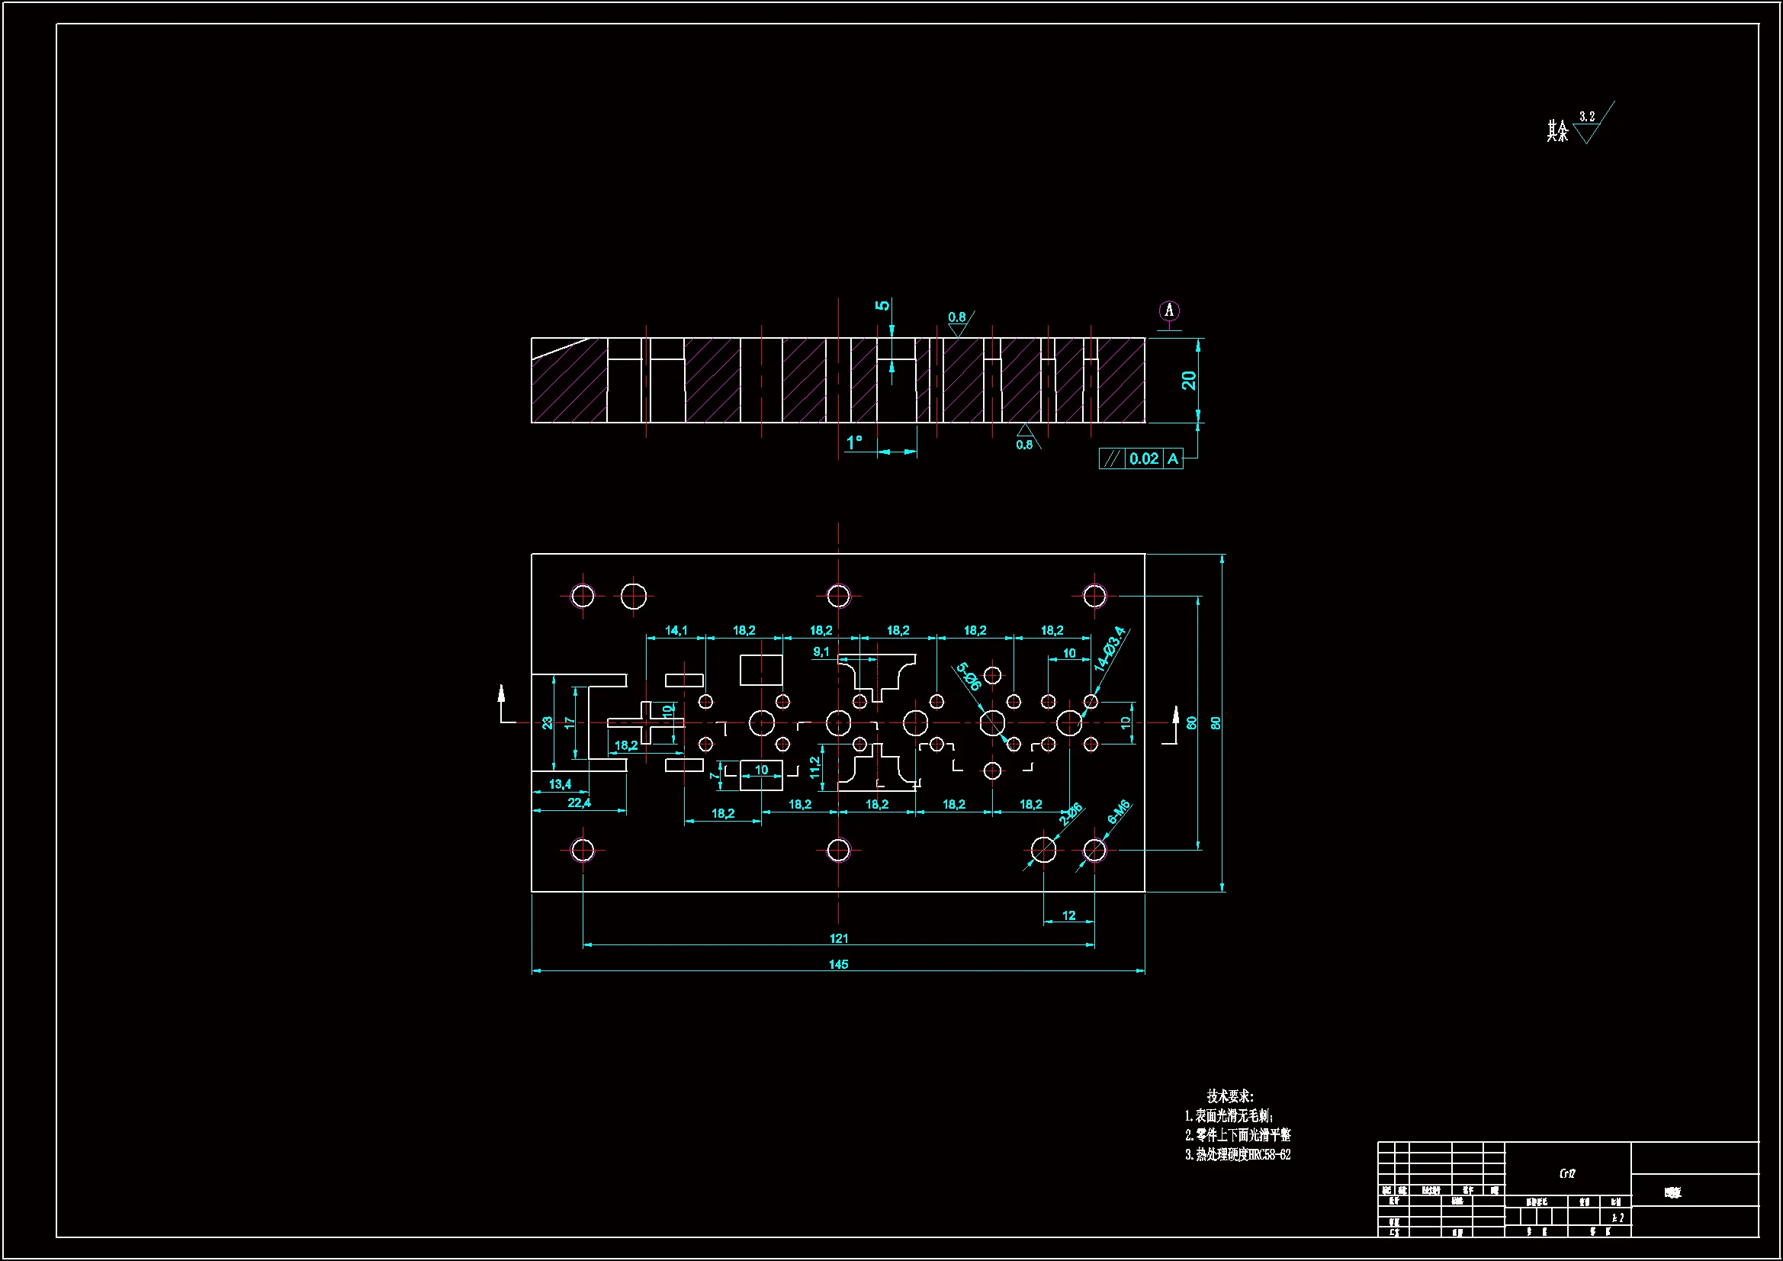The height and width of the screenshot is (1261, 1783).
Task: Select the right section cutting arrow
Action: [x=1175, y=724]
